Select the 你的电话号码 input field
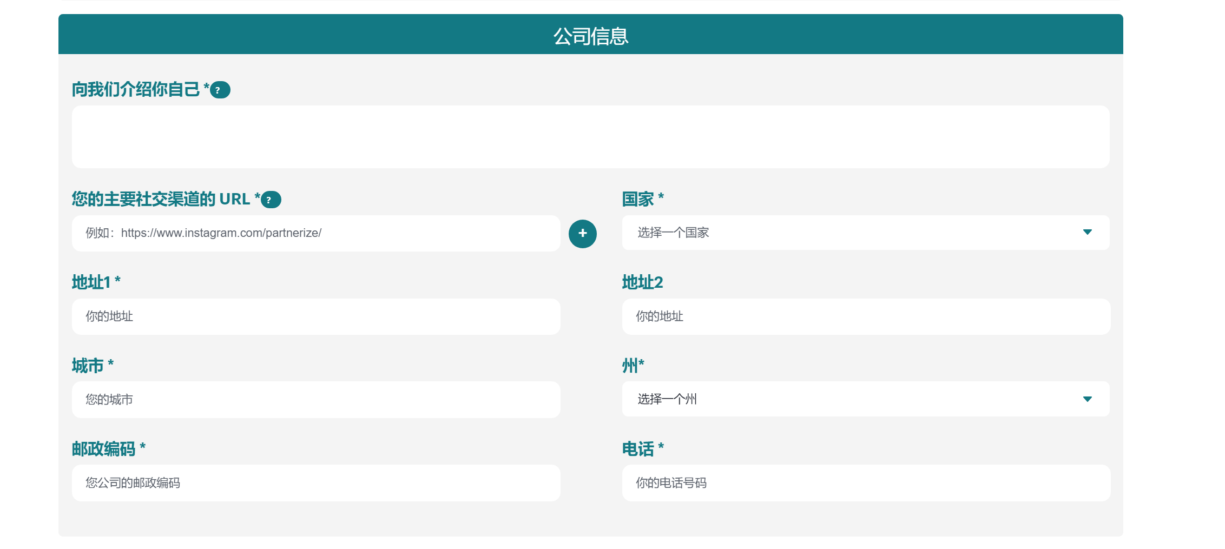The image size is (1225, 549). pyautogui.click(x=866, y=483)
